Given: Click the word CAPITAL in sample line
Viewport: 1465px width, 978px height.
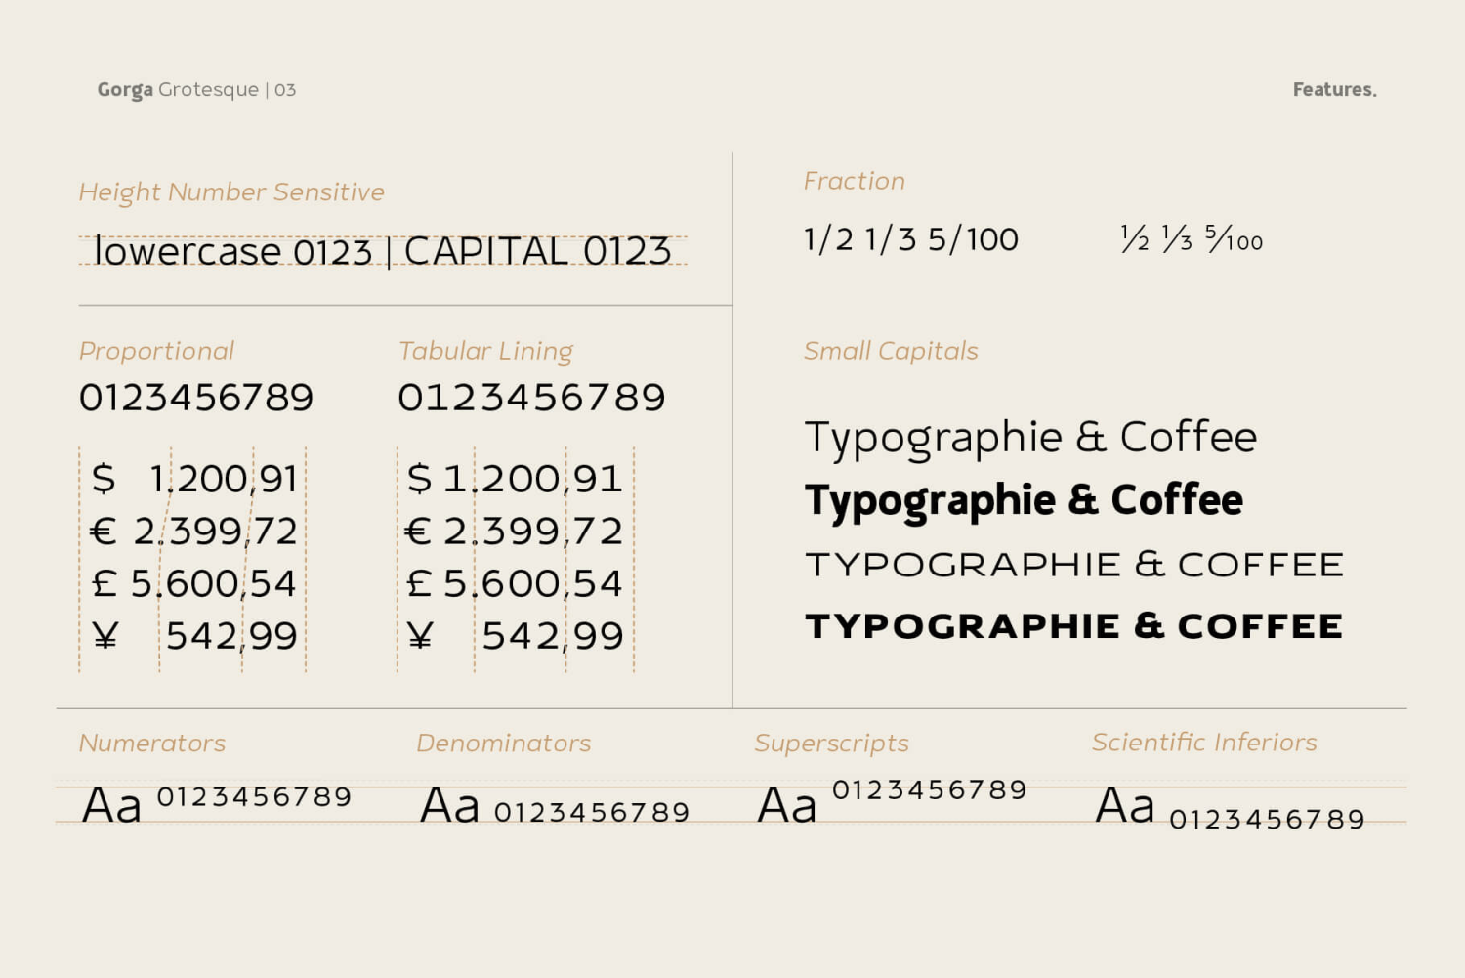Looking at the screenshot, I should (485, 252).
